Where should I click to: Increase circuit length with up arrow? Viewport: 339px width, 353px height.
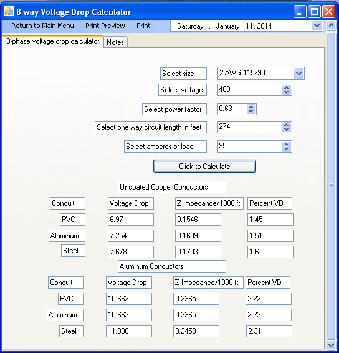[287, 125]
